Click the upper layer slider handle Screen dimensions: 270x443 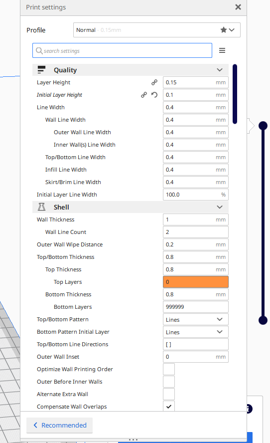coord(263,125)
